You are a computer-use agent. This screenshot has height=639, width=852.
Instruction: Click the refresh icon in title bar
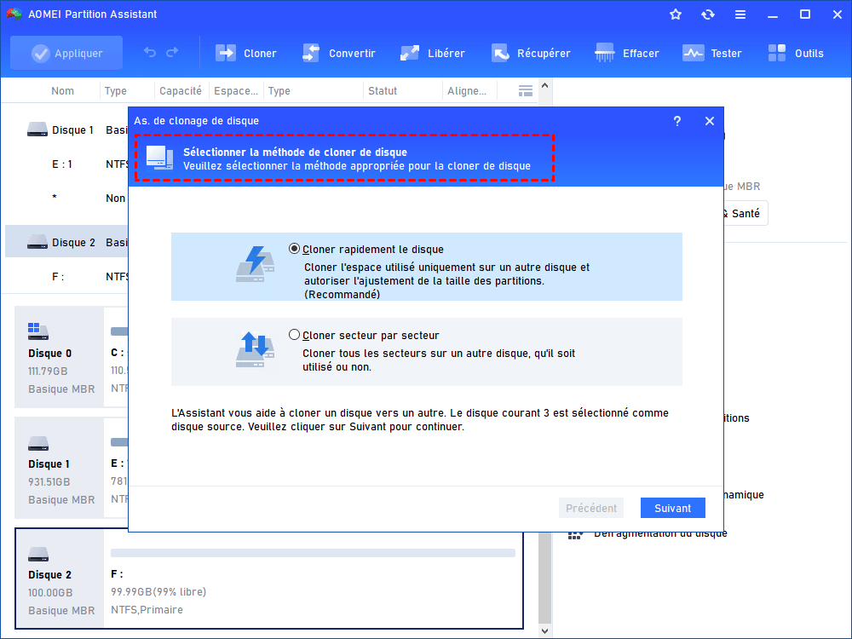707,14
